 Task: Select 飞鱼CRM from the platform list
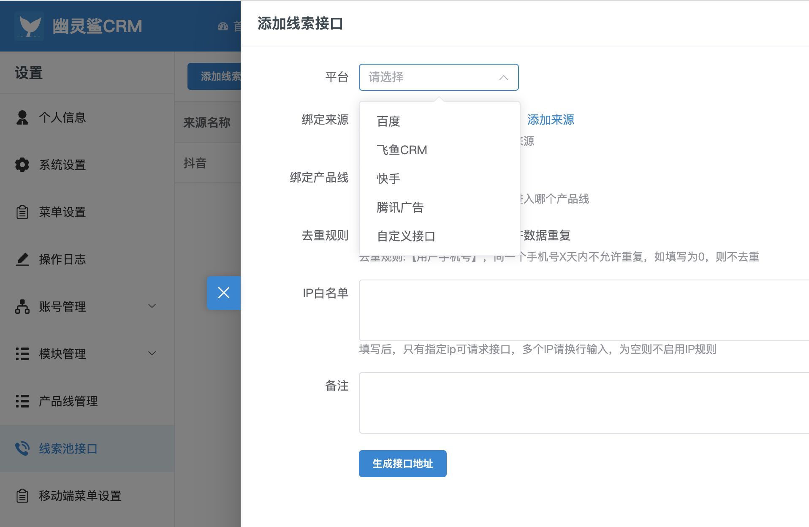tap(439, 150)
